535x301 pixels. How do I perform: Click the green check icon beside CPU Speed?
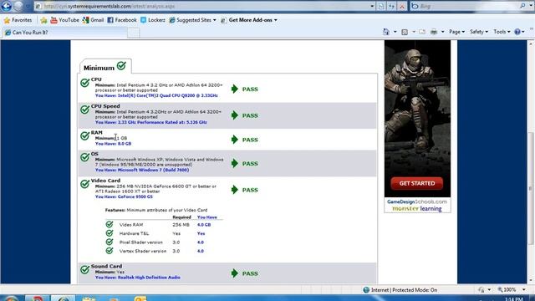pyautogui.click(x=84, y=110)
